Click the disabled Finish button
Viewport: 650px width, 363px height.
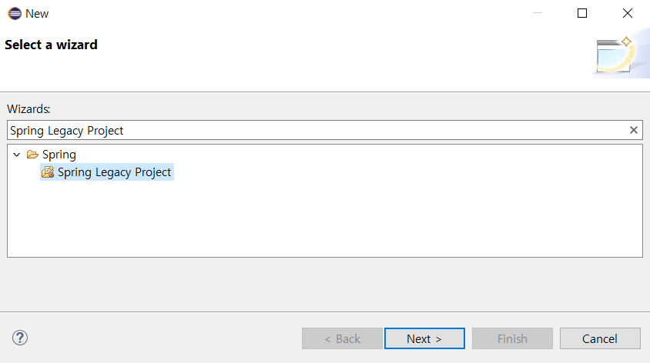point(512,338)
